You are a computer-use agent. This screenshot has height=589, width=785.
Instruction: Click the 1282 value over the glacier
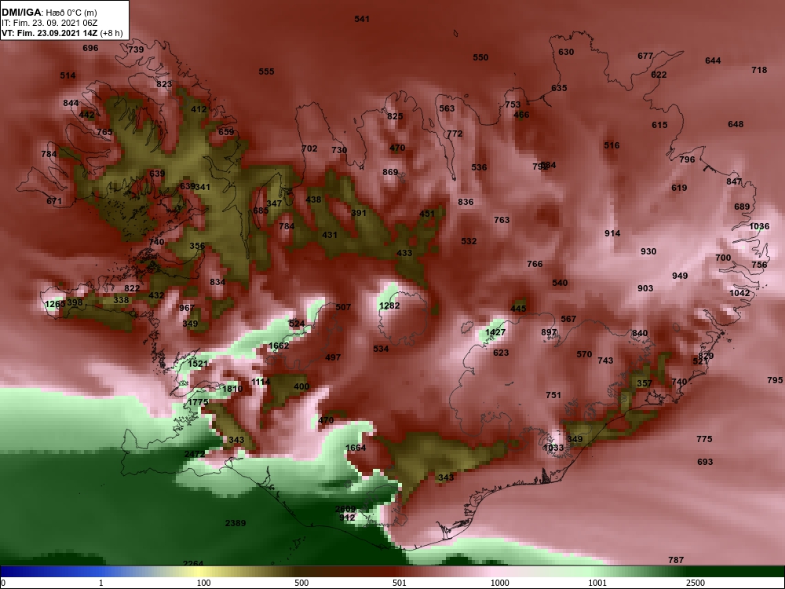(x=389, y=305)
